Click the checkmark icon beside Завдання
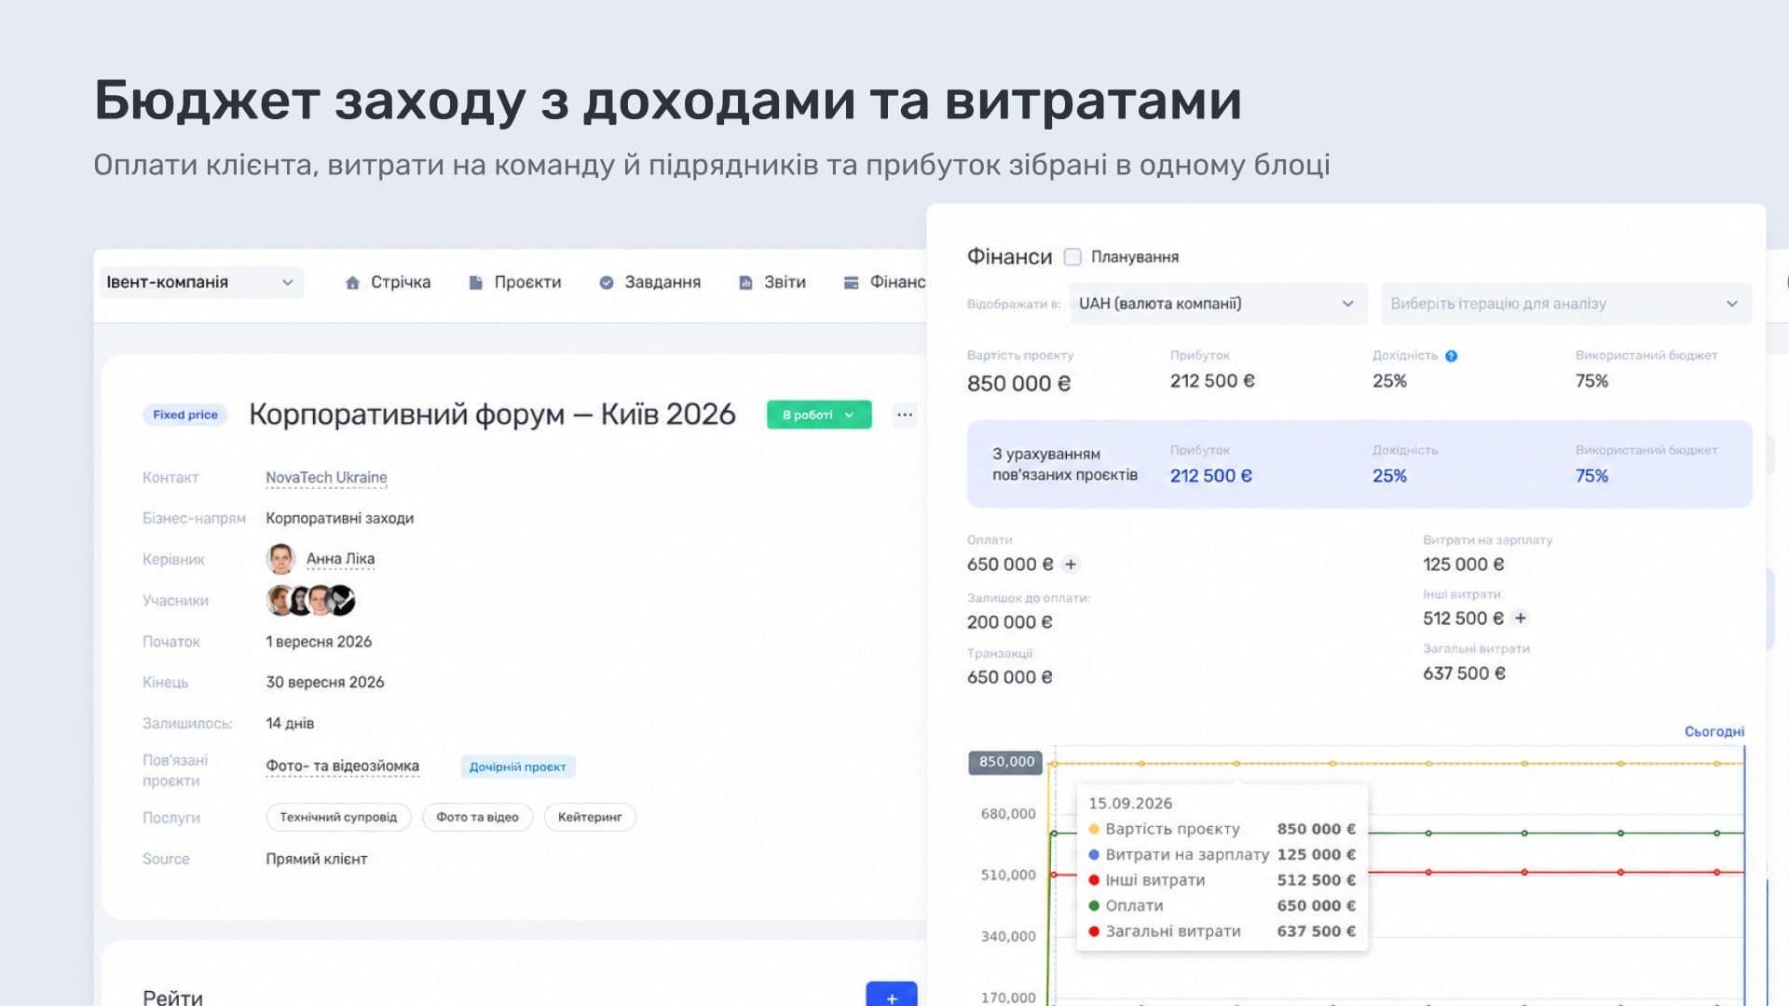This screenshot has width=1789, height=1006. 607,282
